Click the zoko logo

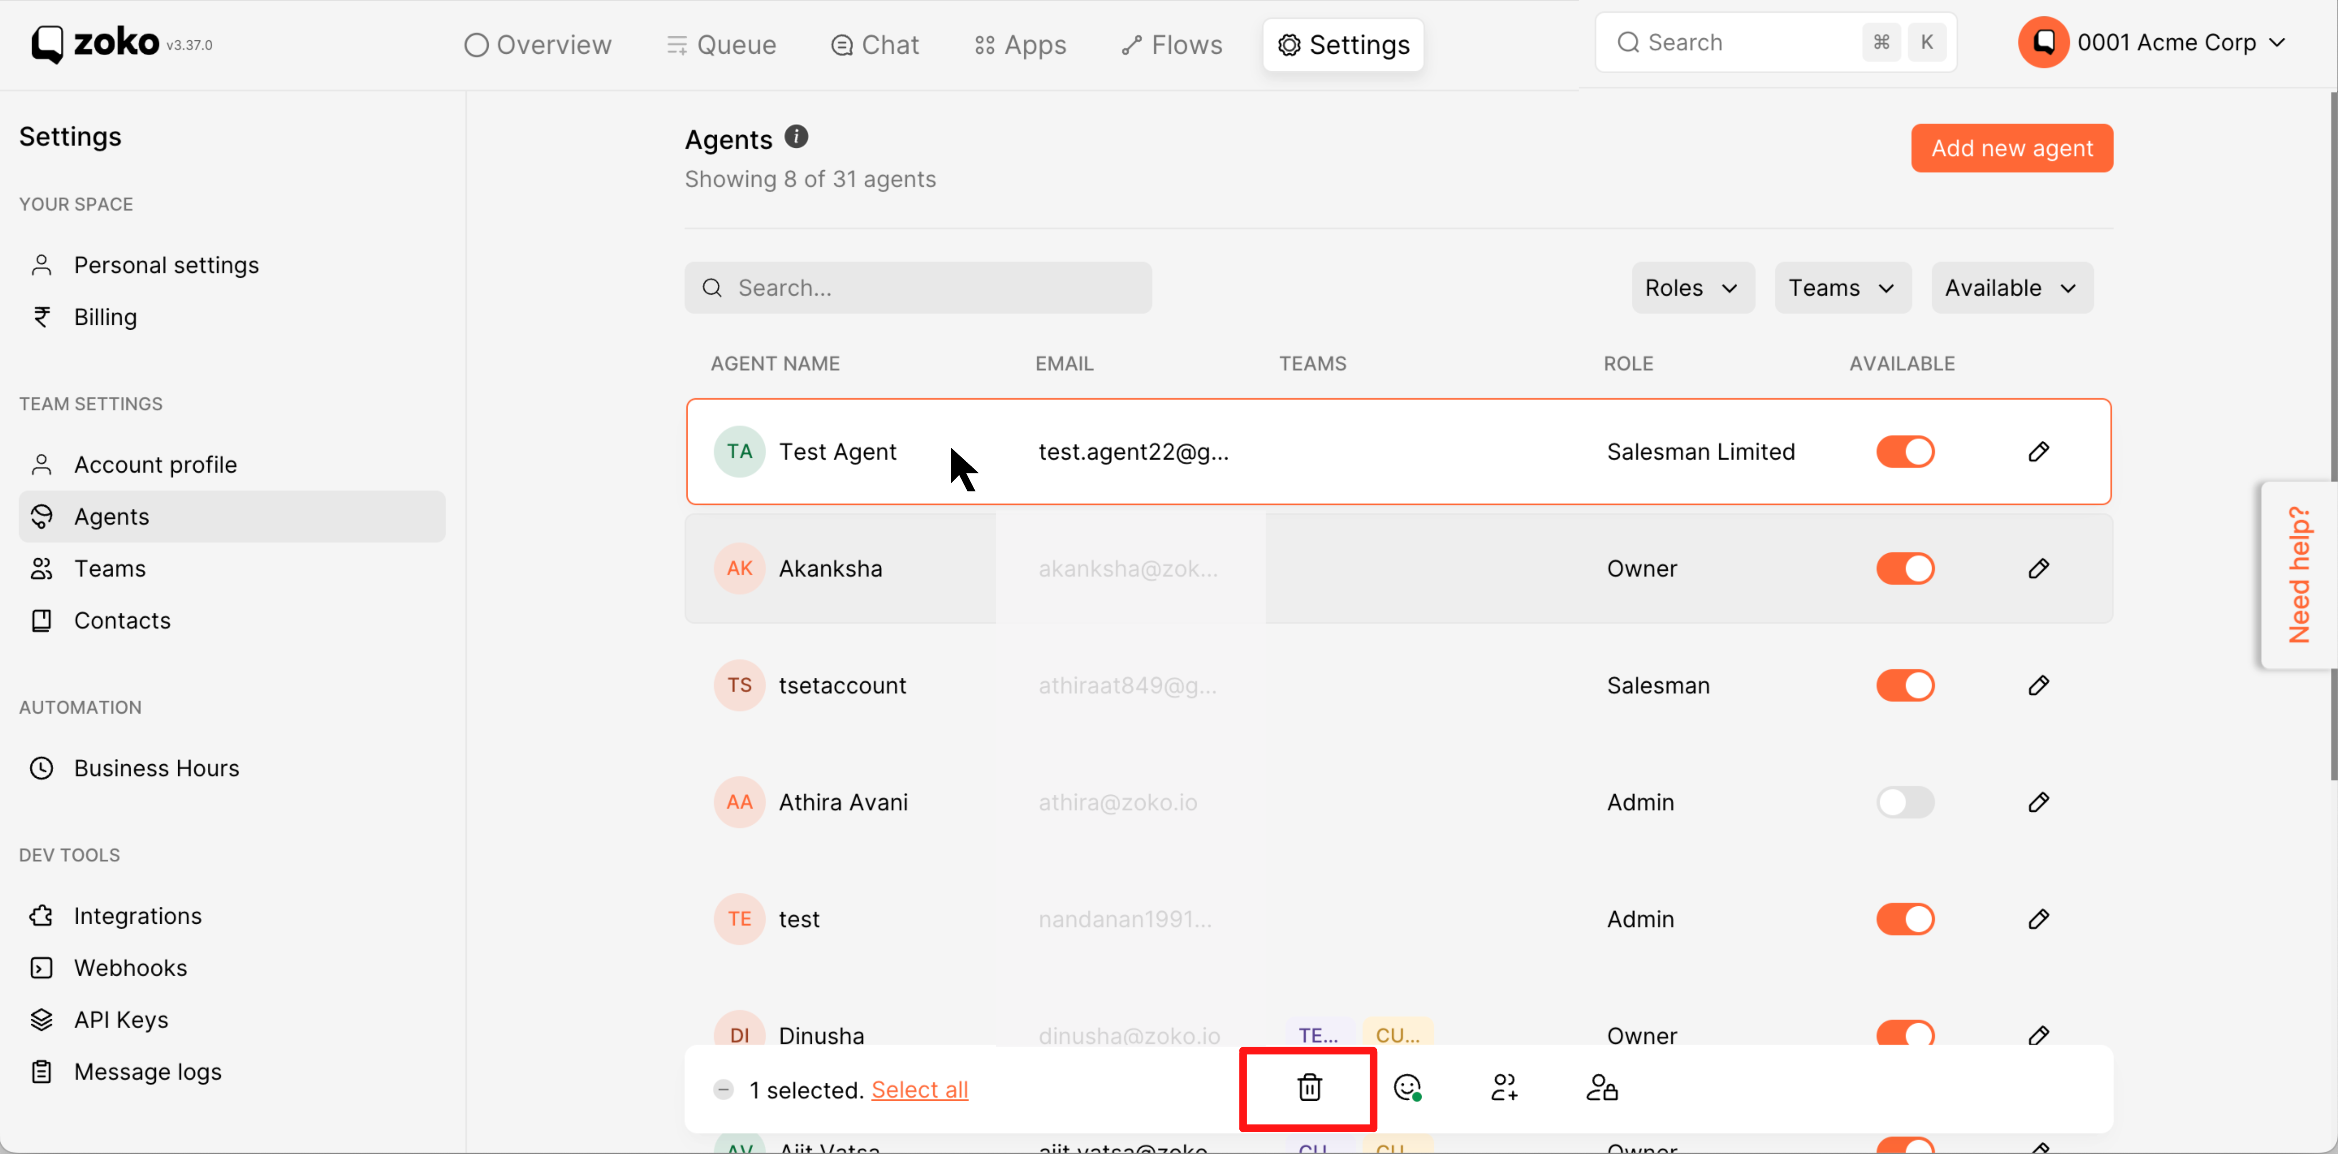pyautogui.click(x=95, y=43)
